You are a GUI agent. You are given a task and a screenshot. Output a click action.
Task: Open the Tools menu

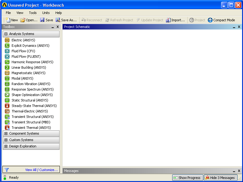33,13
